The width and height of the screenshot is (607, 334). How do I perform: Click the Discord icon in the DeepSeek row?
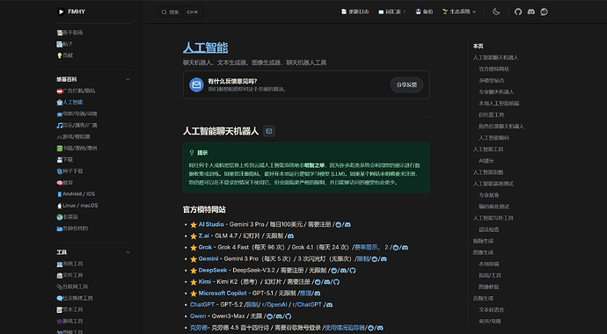click(x=343, y=271)
